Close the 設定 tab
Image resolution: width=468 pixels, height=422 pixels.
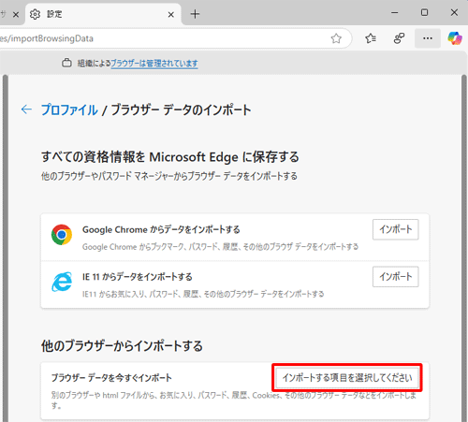(170, 15)
